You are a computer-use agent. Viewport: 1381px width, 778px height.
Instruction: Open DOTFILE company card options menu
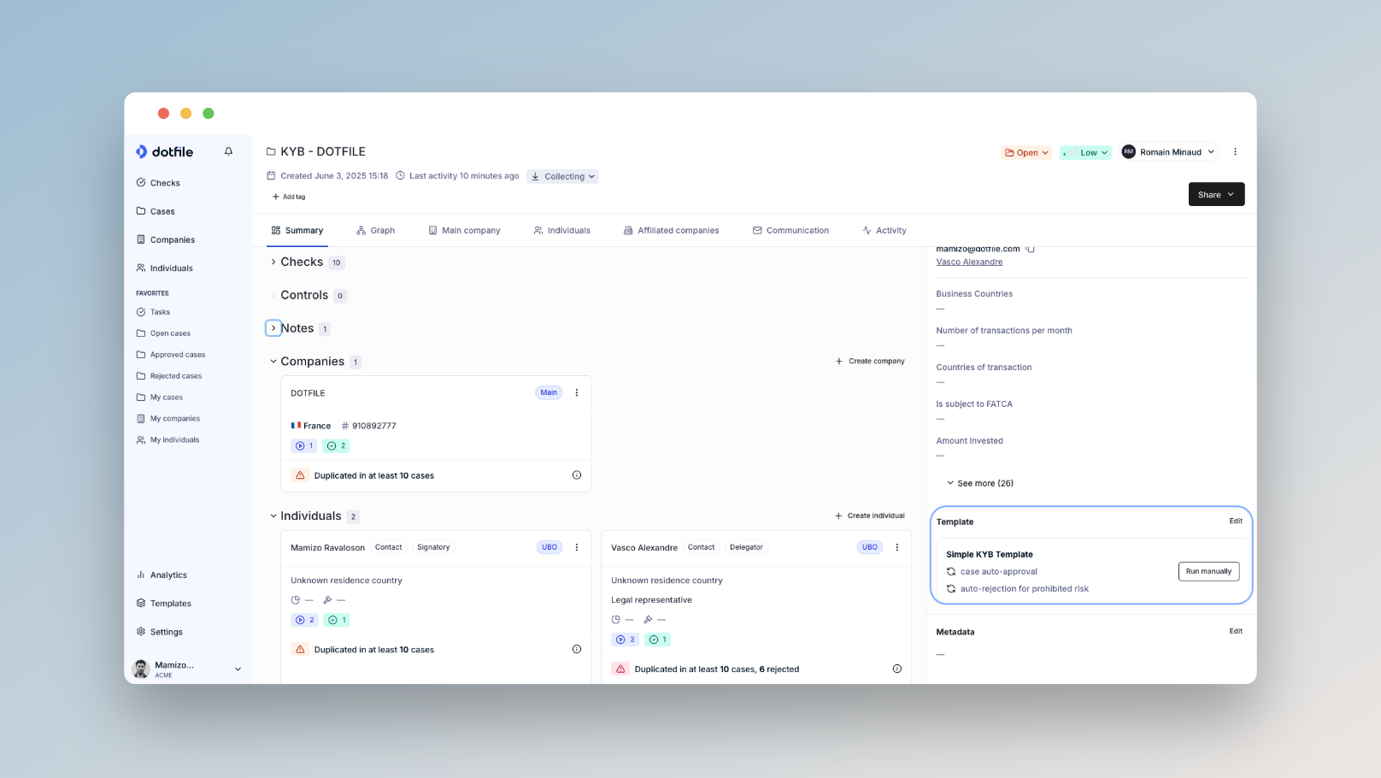pyautogui.click(x=577, y=392)
